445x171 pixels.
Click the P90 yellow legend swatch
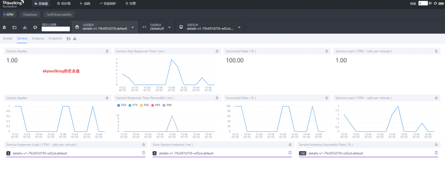pyautogui.click(x=141, y=105)
